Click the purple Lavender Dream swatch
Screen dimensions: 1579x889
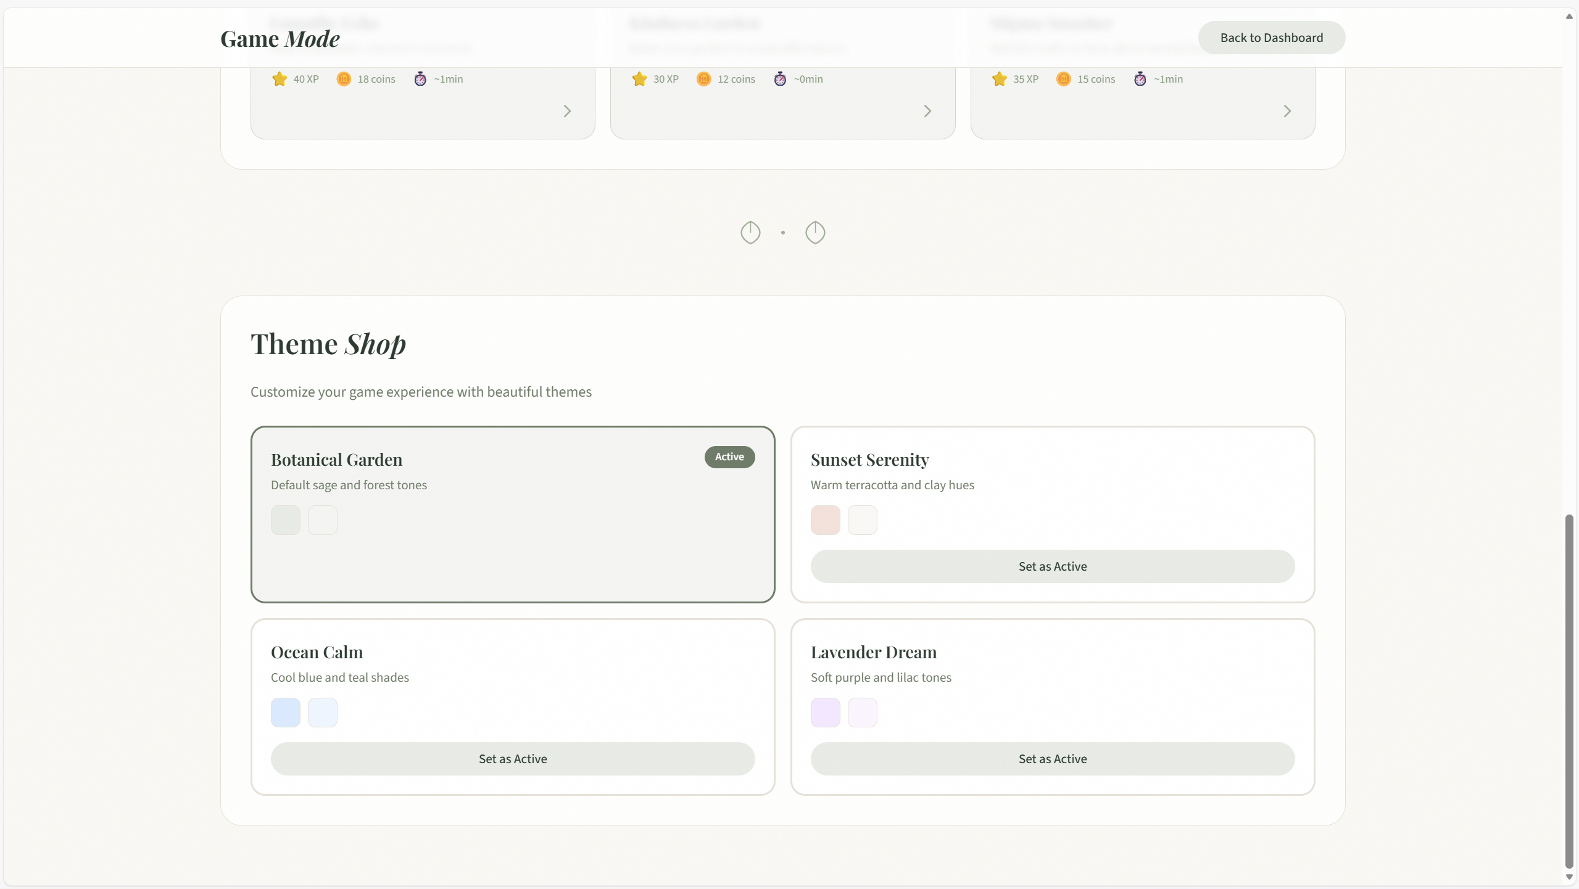[x=825, y=713]
